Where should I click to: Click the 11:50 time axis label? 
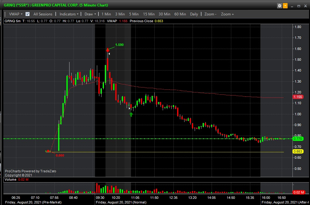tap(154, 198)
